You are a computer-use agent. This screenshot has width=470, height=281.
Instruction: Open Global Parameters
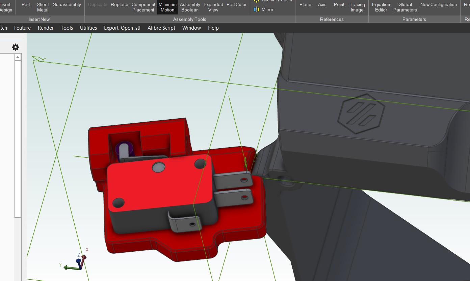coord(405,7)
